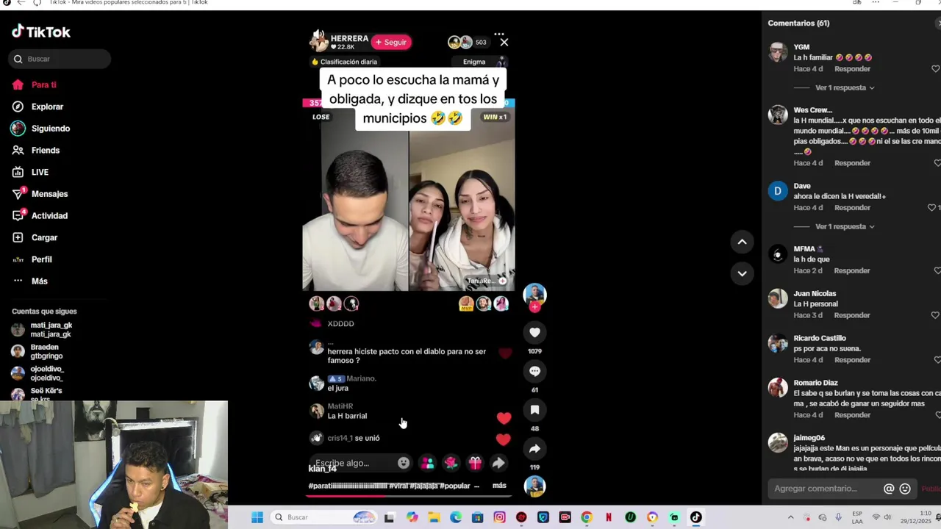The width and height of the screenshot is (941, 529).
Task: Expand Ver 1 respuesta under YGM comment
Action: click(x=845, y=87)
